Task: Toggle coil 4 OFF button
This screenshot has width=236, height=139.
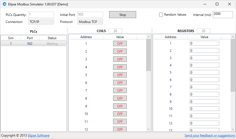Action: tap(120, 67)
